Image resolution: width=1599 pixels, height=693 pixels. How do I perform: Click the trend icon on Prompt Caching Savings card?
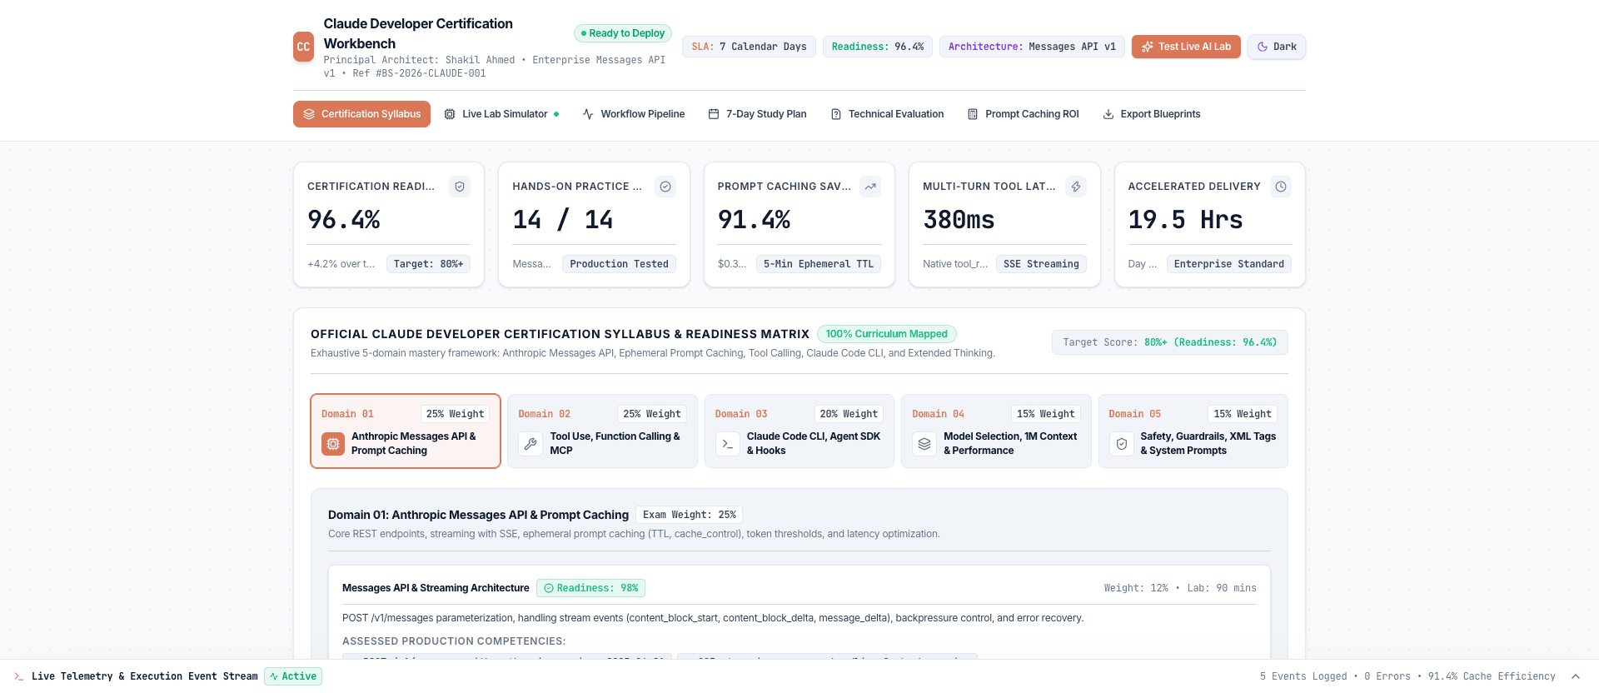[x=870, y=187]
